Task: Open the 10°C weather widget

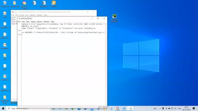Action: (x=154, y=108)
